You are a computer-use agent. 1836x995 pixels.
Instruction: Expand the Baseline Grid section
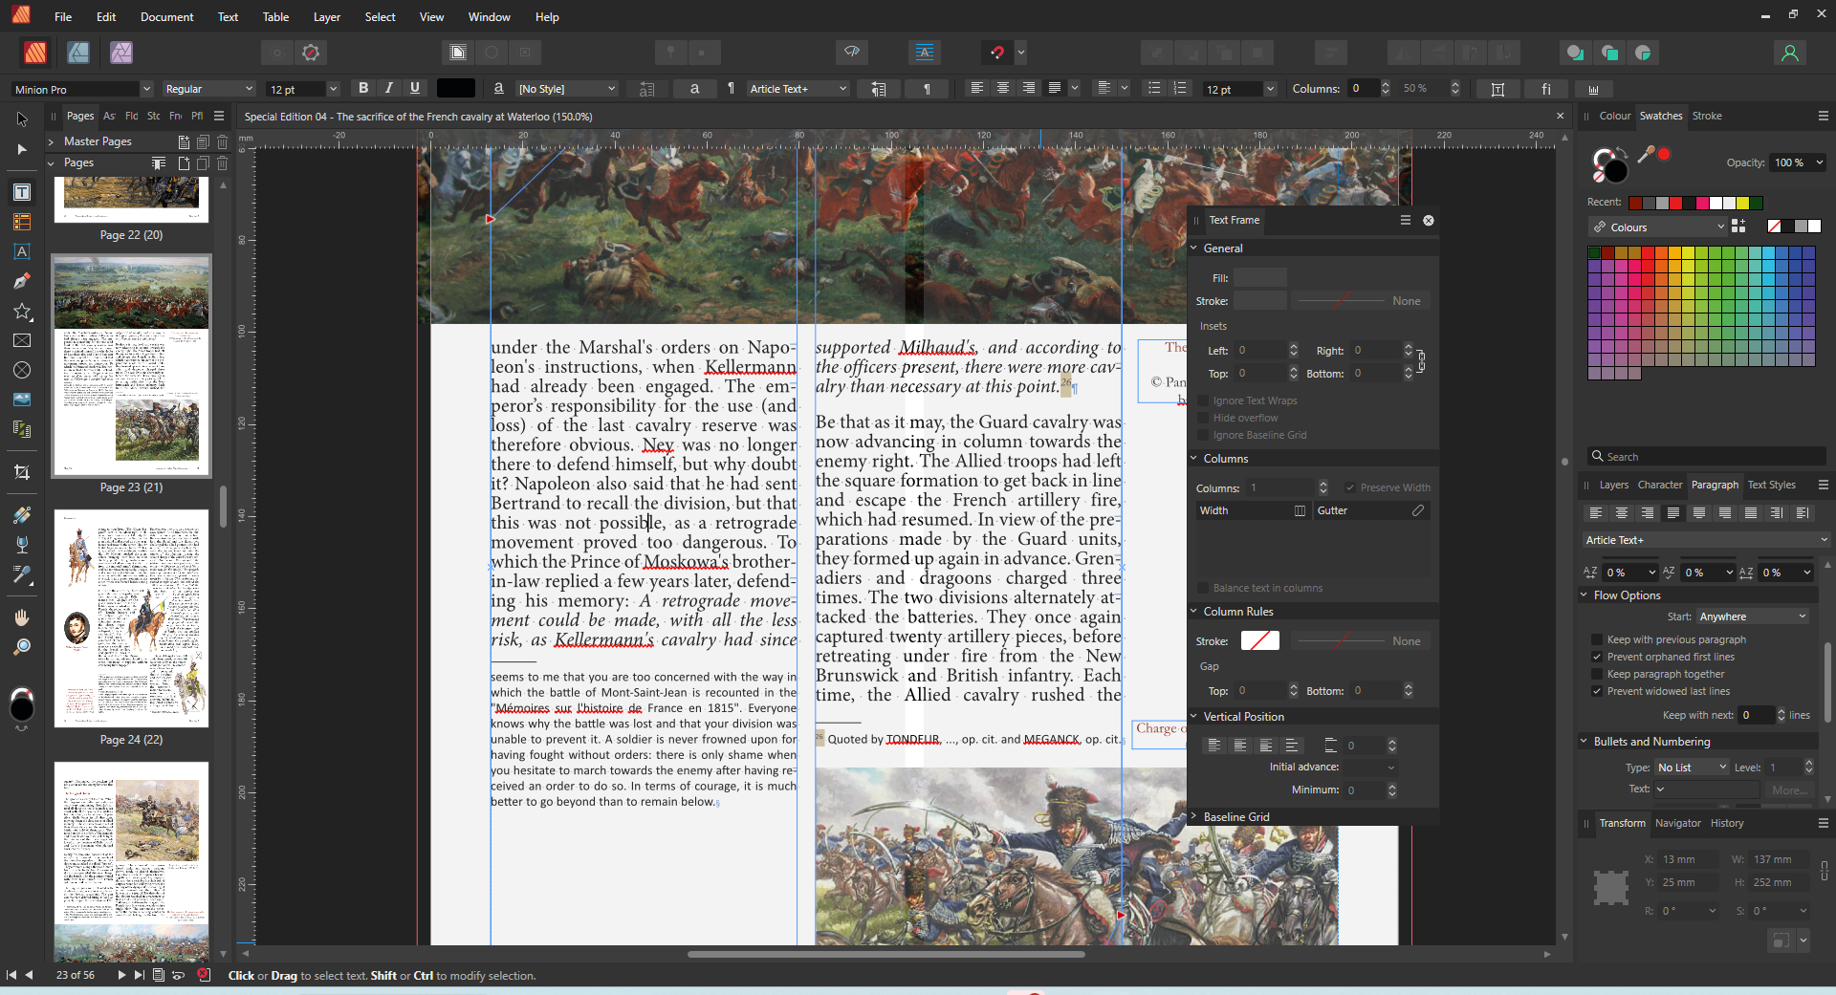[x=1193, y=816]
